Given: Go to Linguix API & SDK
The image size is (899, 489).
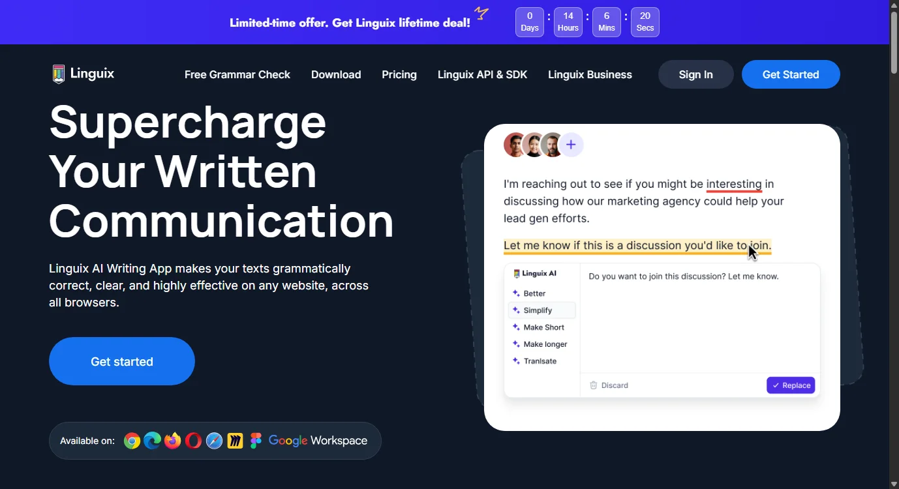Looking at the screenshot, I should coord(482,74).
